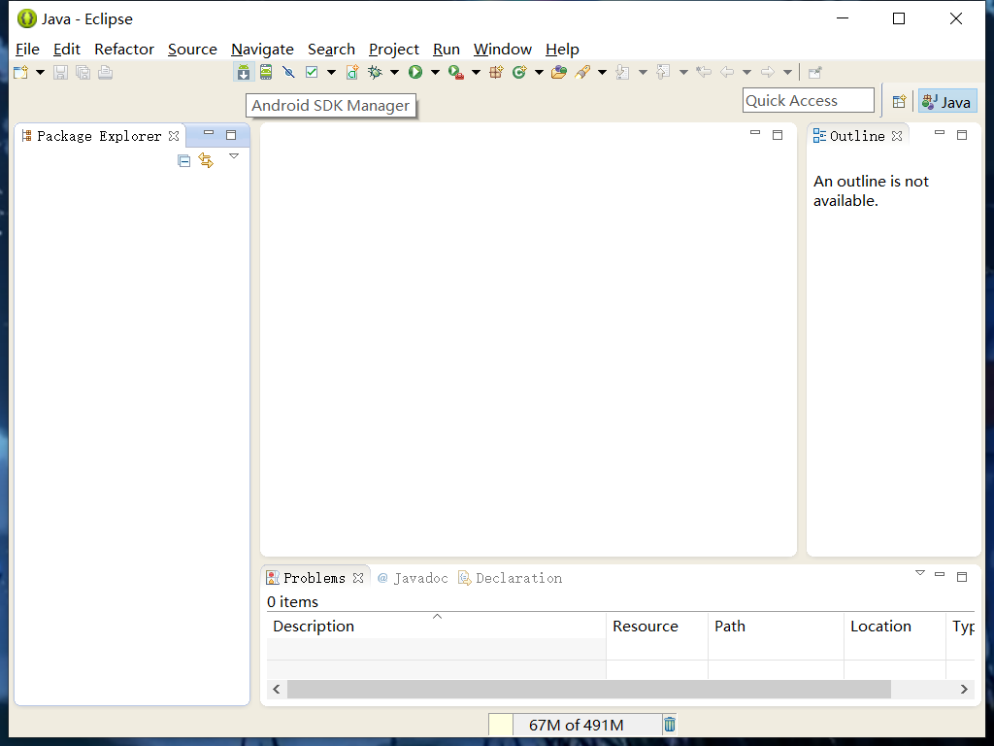Expand the New wizard dropdown

tap(40, 72)
